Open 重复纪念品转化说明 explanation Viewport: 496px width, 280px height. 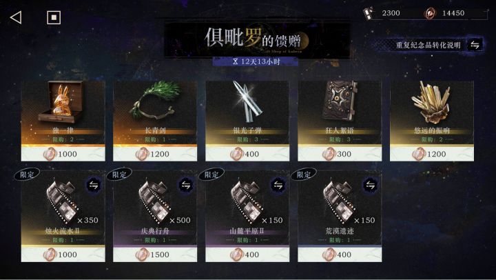point(428,45)
